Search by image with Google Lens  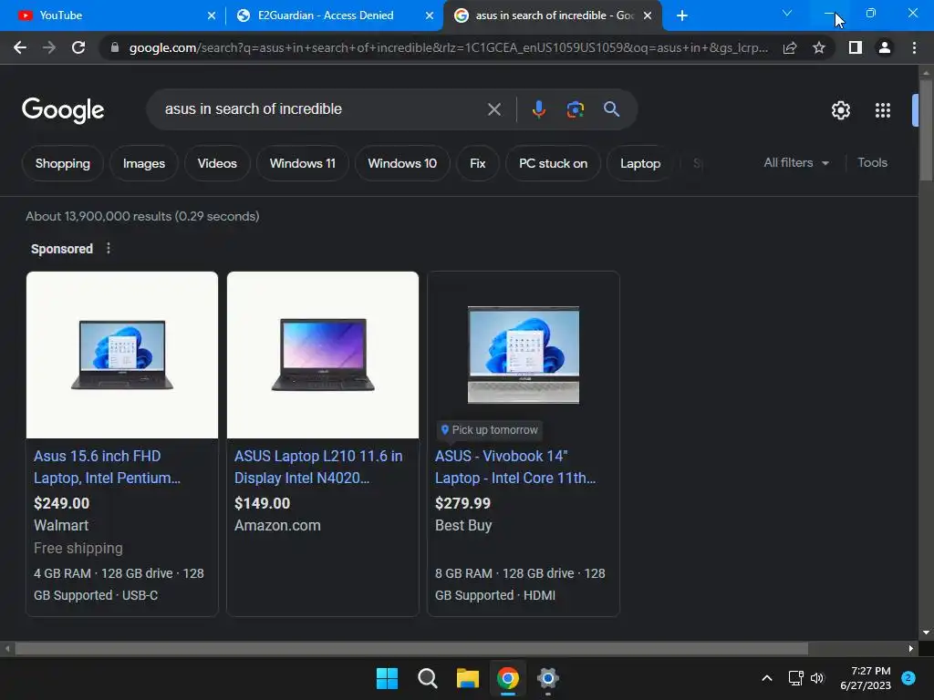point(575,109)
